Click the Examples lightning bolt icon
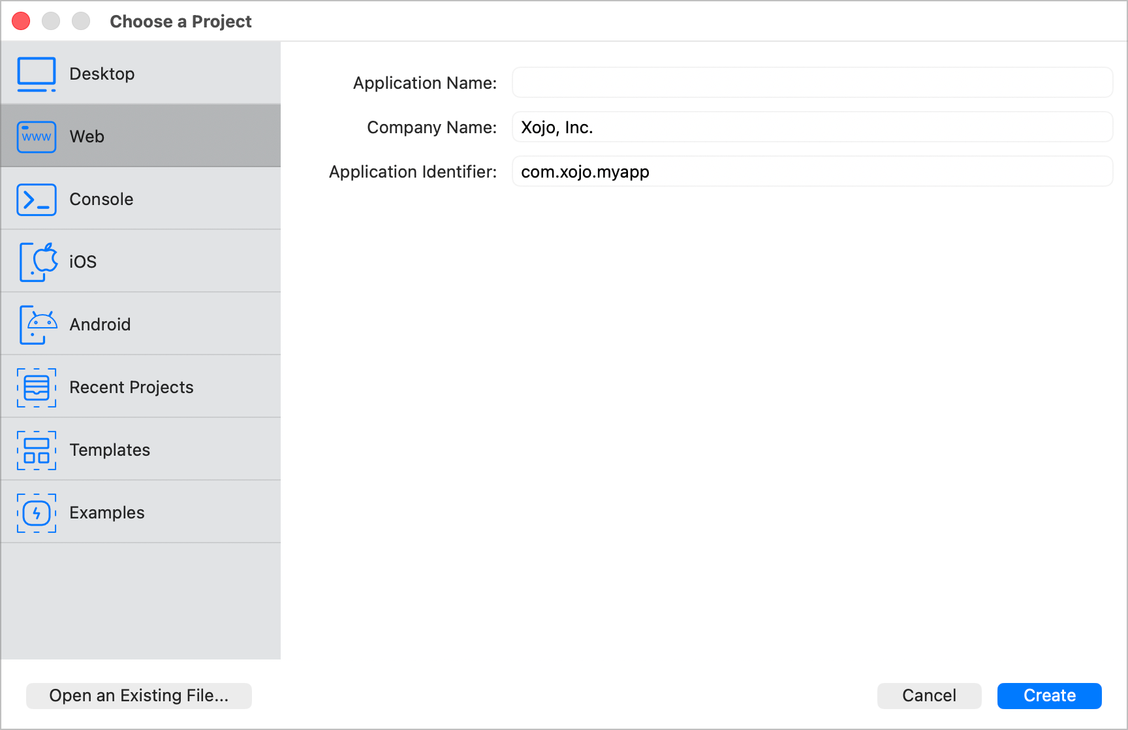The height and width of the screenshot is (730, 1128). click(37, 513)
